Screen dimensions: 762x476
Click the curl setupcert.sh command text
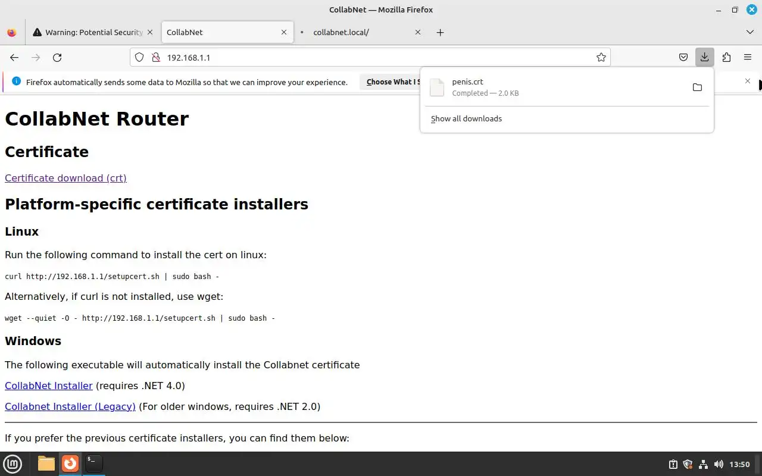click(112, 277)
